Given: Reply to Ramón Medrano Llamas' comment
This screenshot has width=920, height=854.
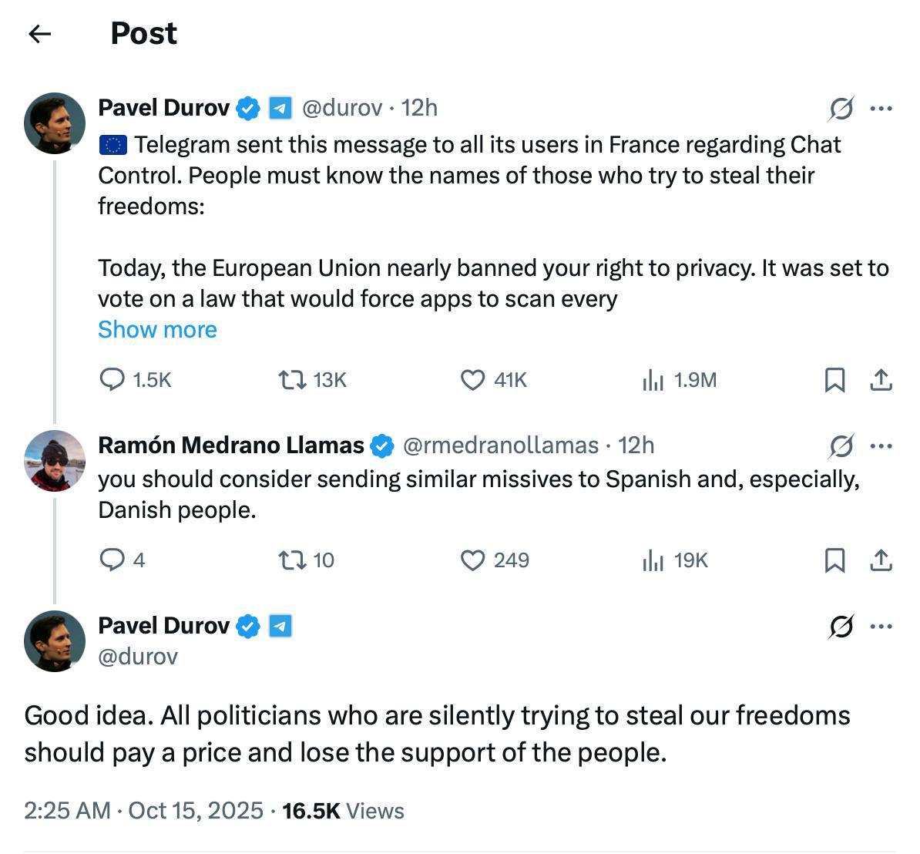Looking at the screenshot, I should 112,560.
